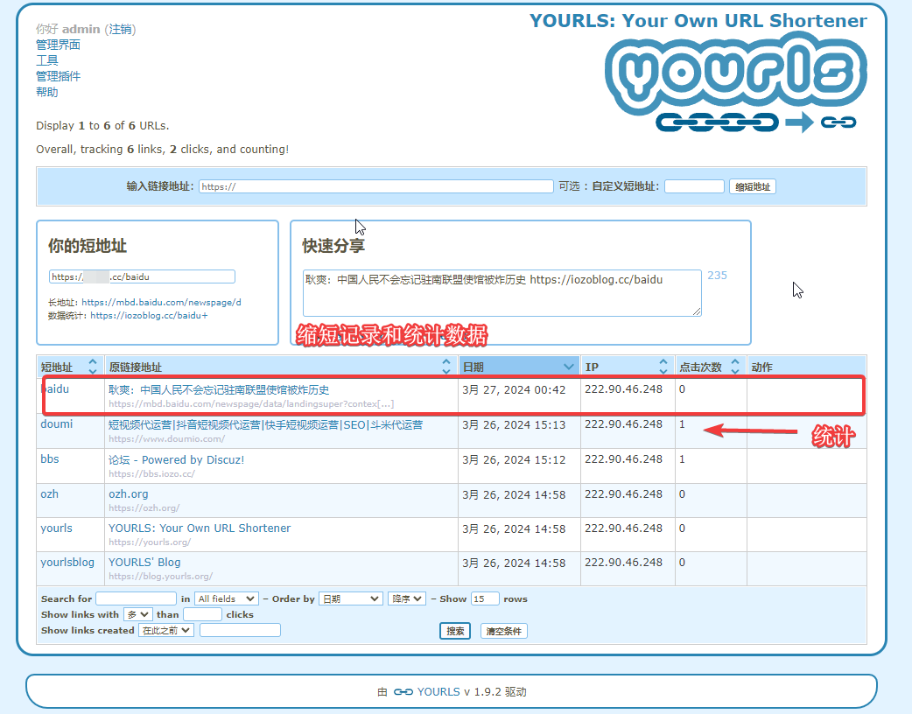912x714 pixels.
Task: Focus the 输入链接地址 URL input field
Action: tap(375, 186)
